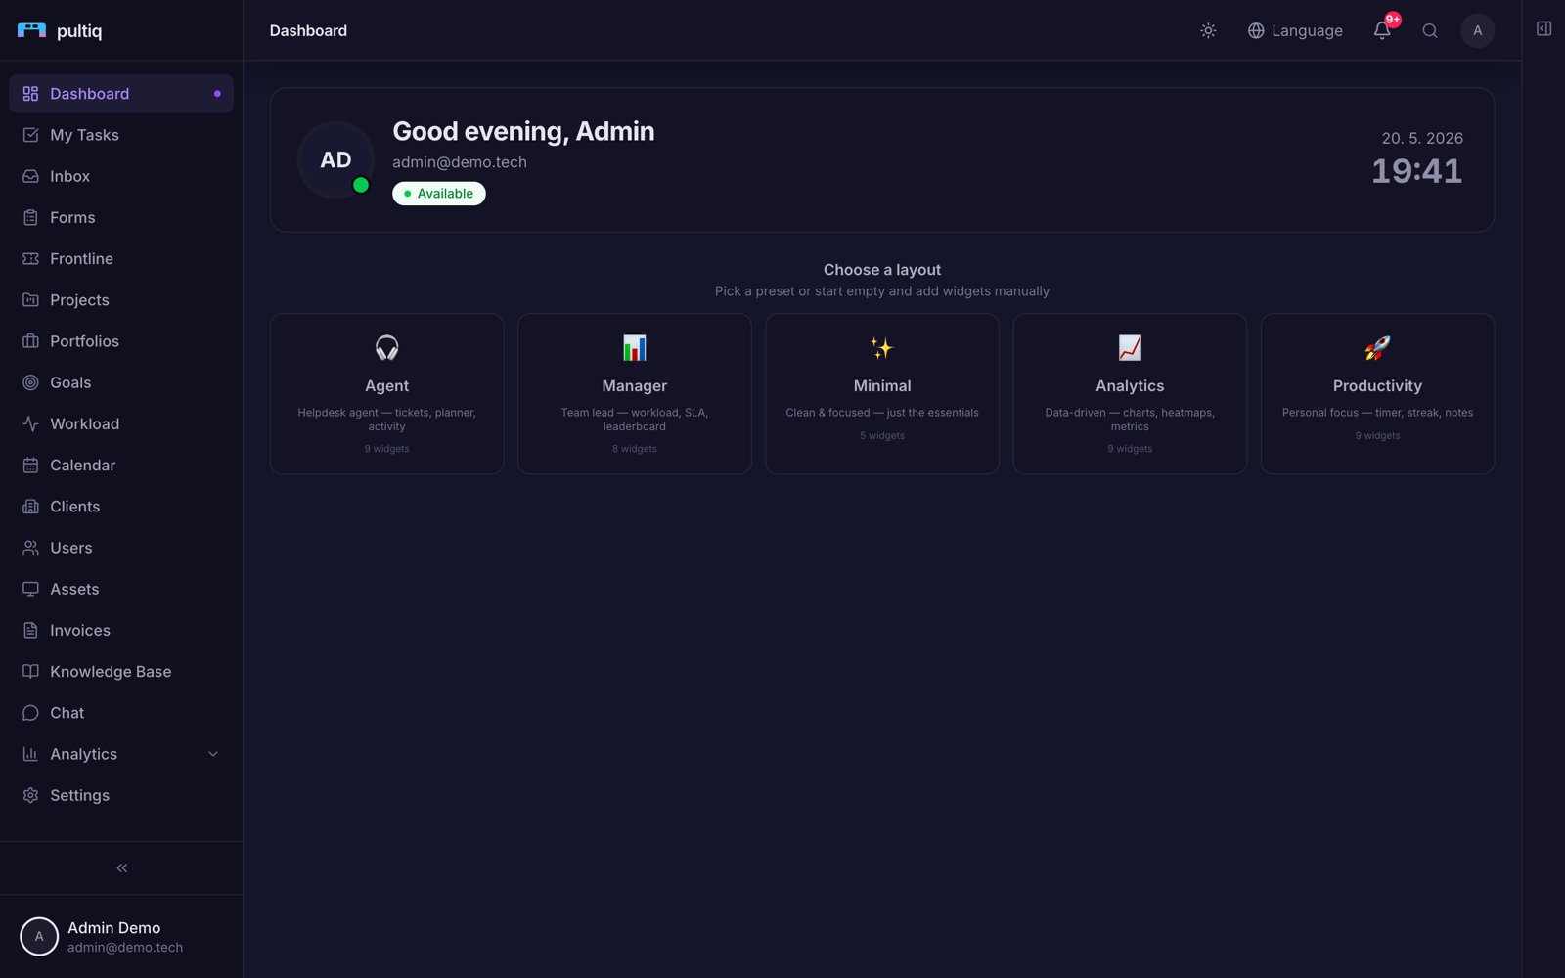Click the Frontline ticket icon

tap(30, 259)
